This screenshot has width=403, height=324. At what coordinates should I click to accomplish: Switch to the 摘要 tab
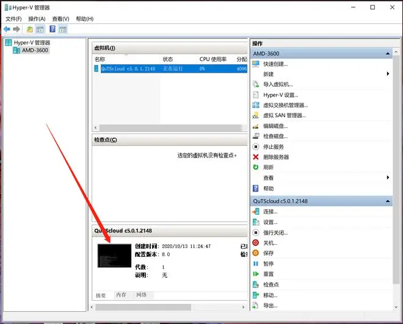[101, 295]
